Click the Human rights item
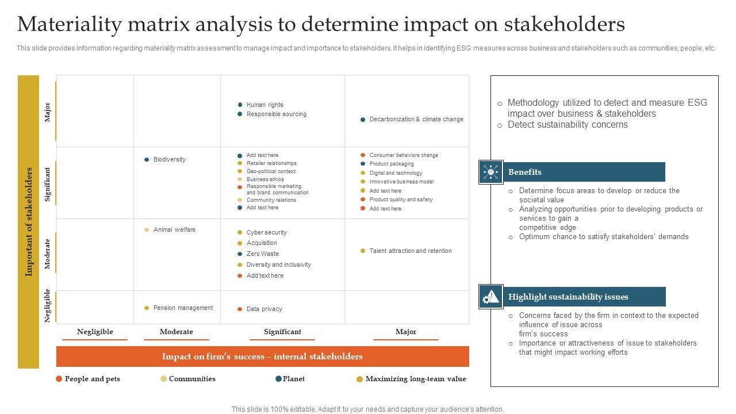 [x=264, y=105]
